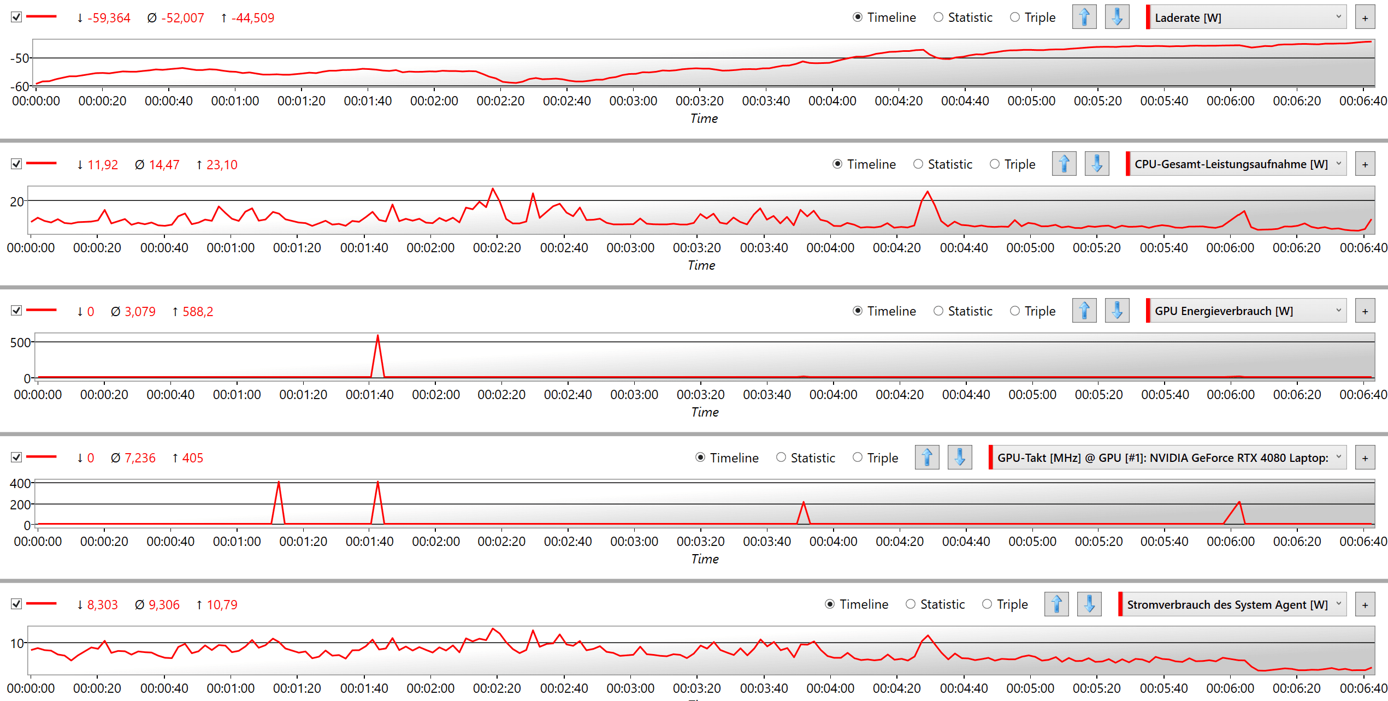Select Triple view for GPU-Takt chart

(x=876, y=458)
